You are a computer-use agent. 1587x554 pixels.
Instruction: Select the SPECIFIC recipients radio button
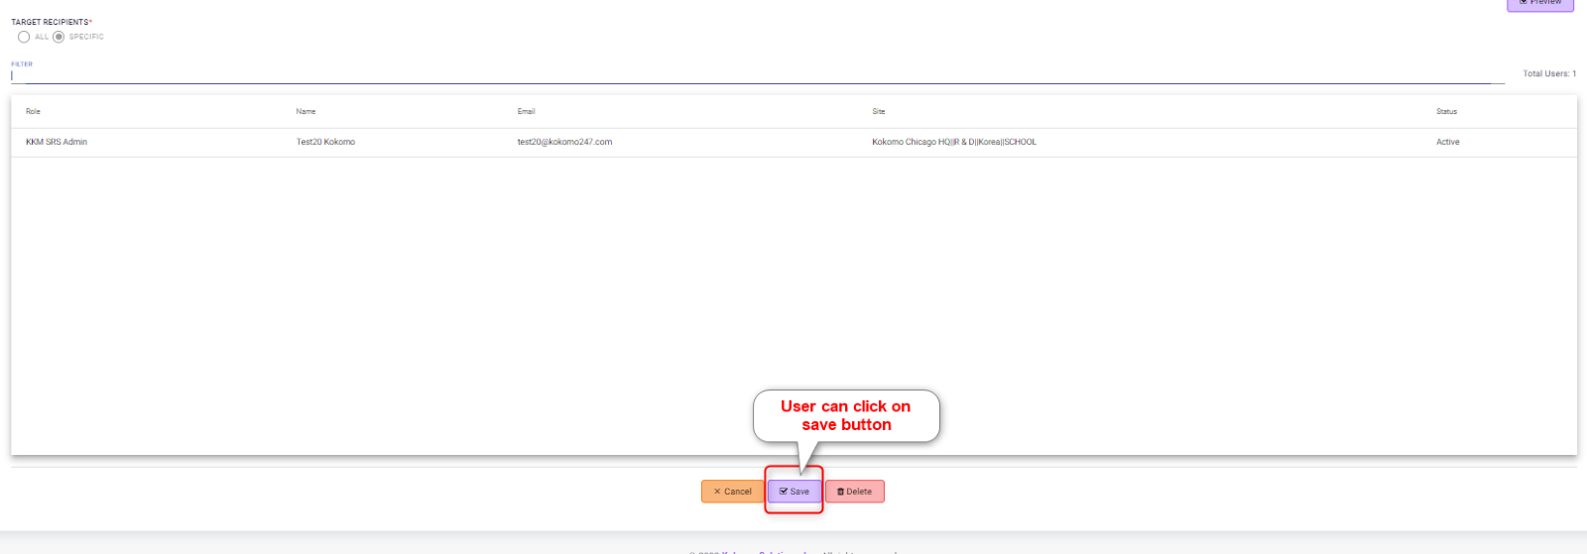point(59,37)
